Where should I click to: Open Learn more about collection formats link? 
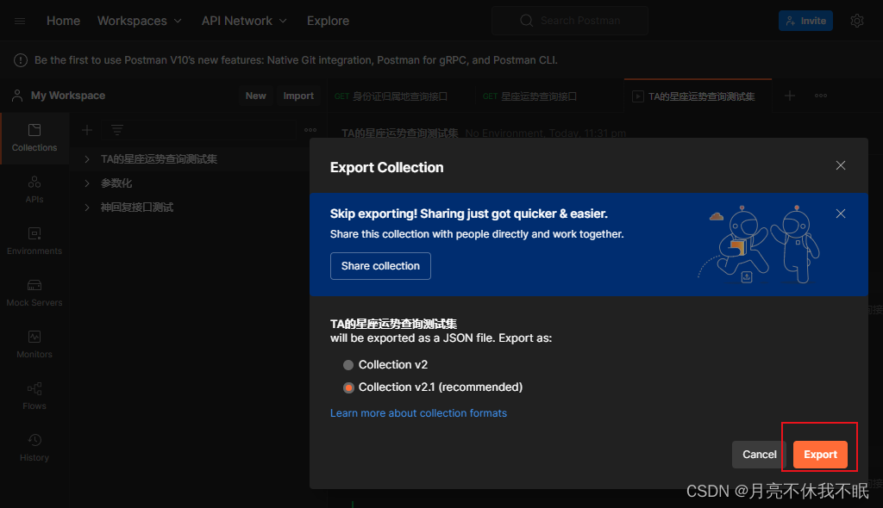[x=418, y=413]
